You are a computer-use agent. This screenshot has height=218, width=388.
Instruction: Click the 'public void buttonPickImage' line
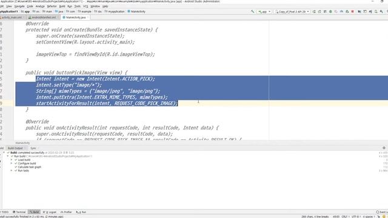pos(76,73)
